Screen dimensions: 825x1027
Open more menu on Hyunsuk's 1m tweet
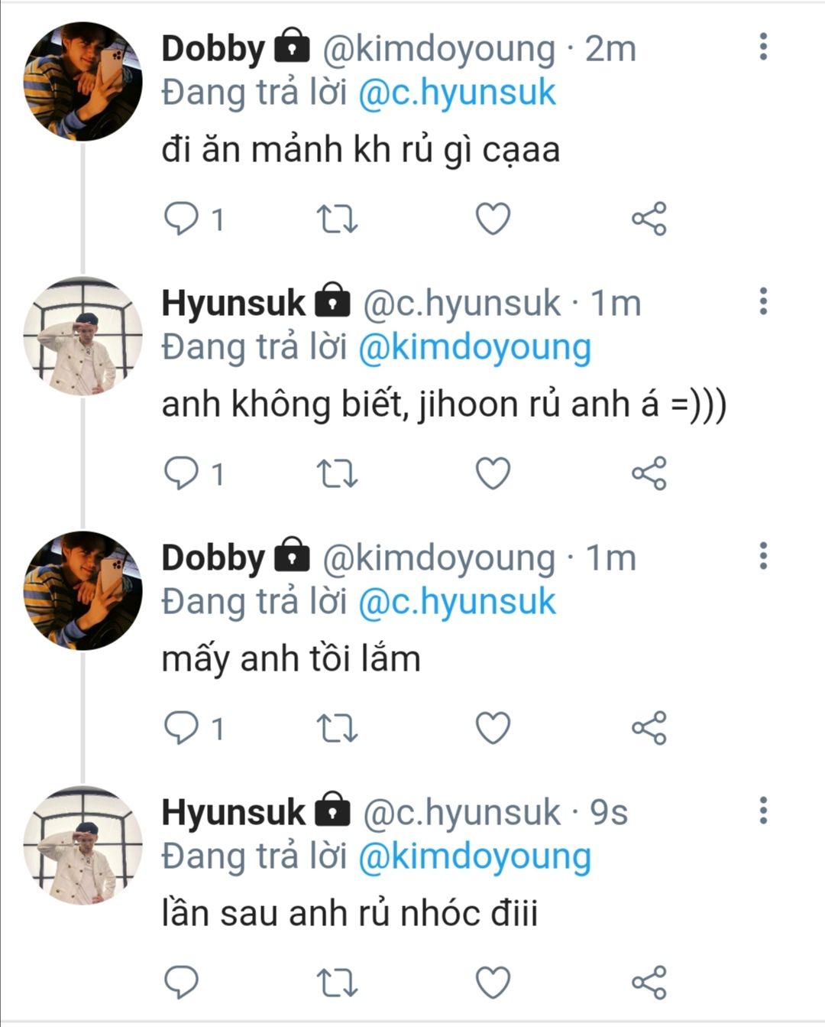[x=762, y=302]
